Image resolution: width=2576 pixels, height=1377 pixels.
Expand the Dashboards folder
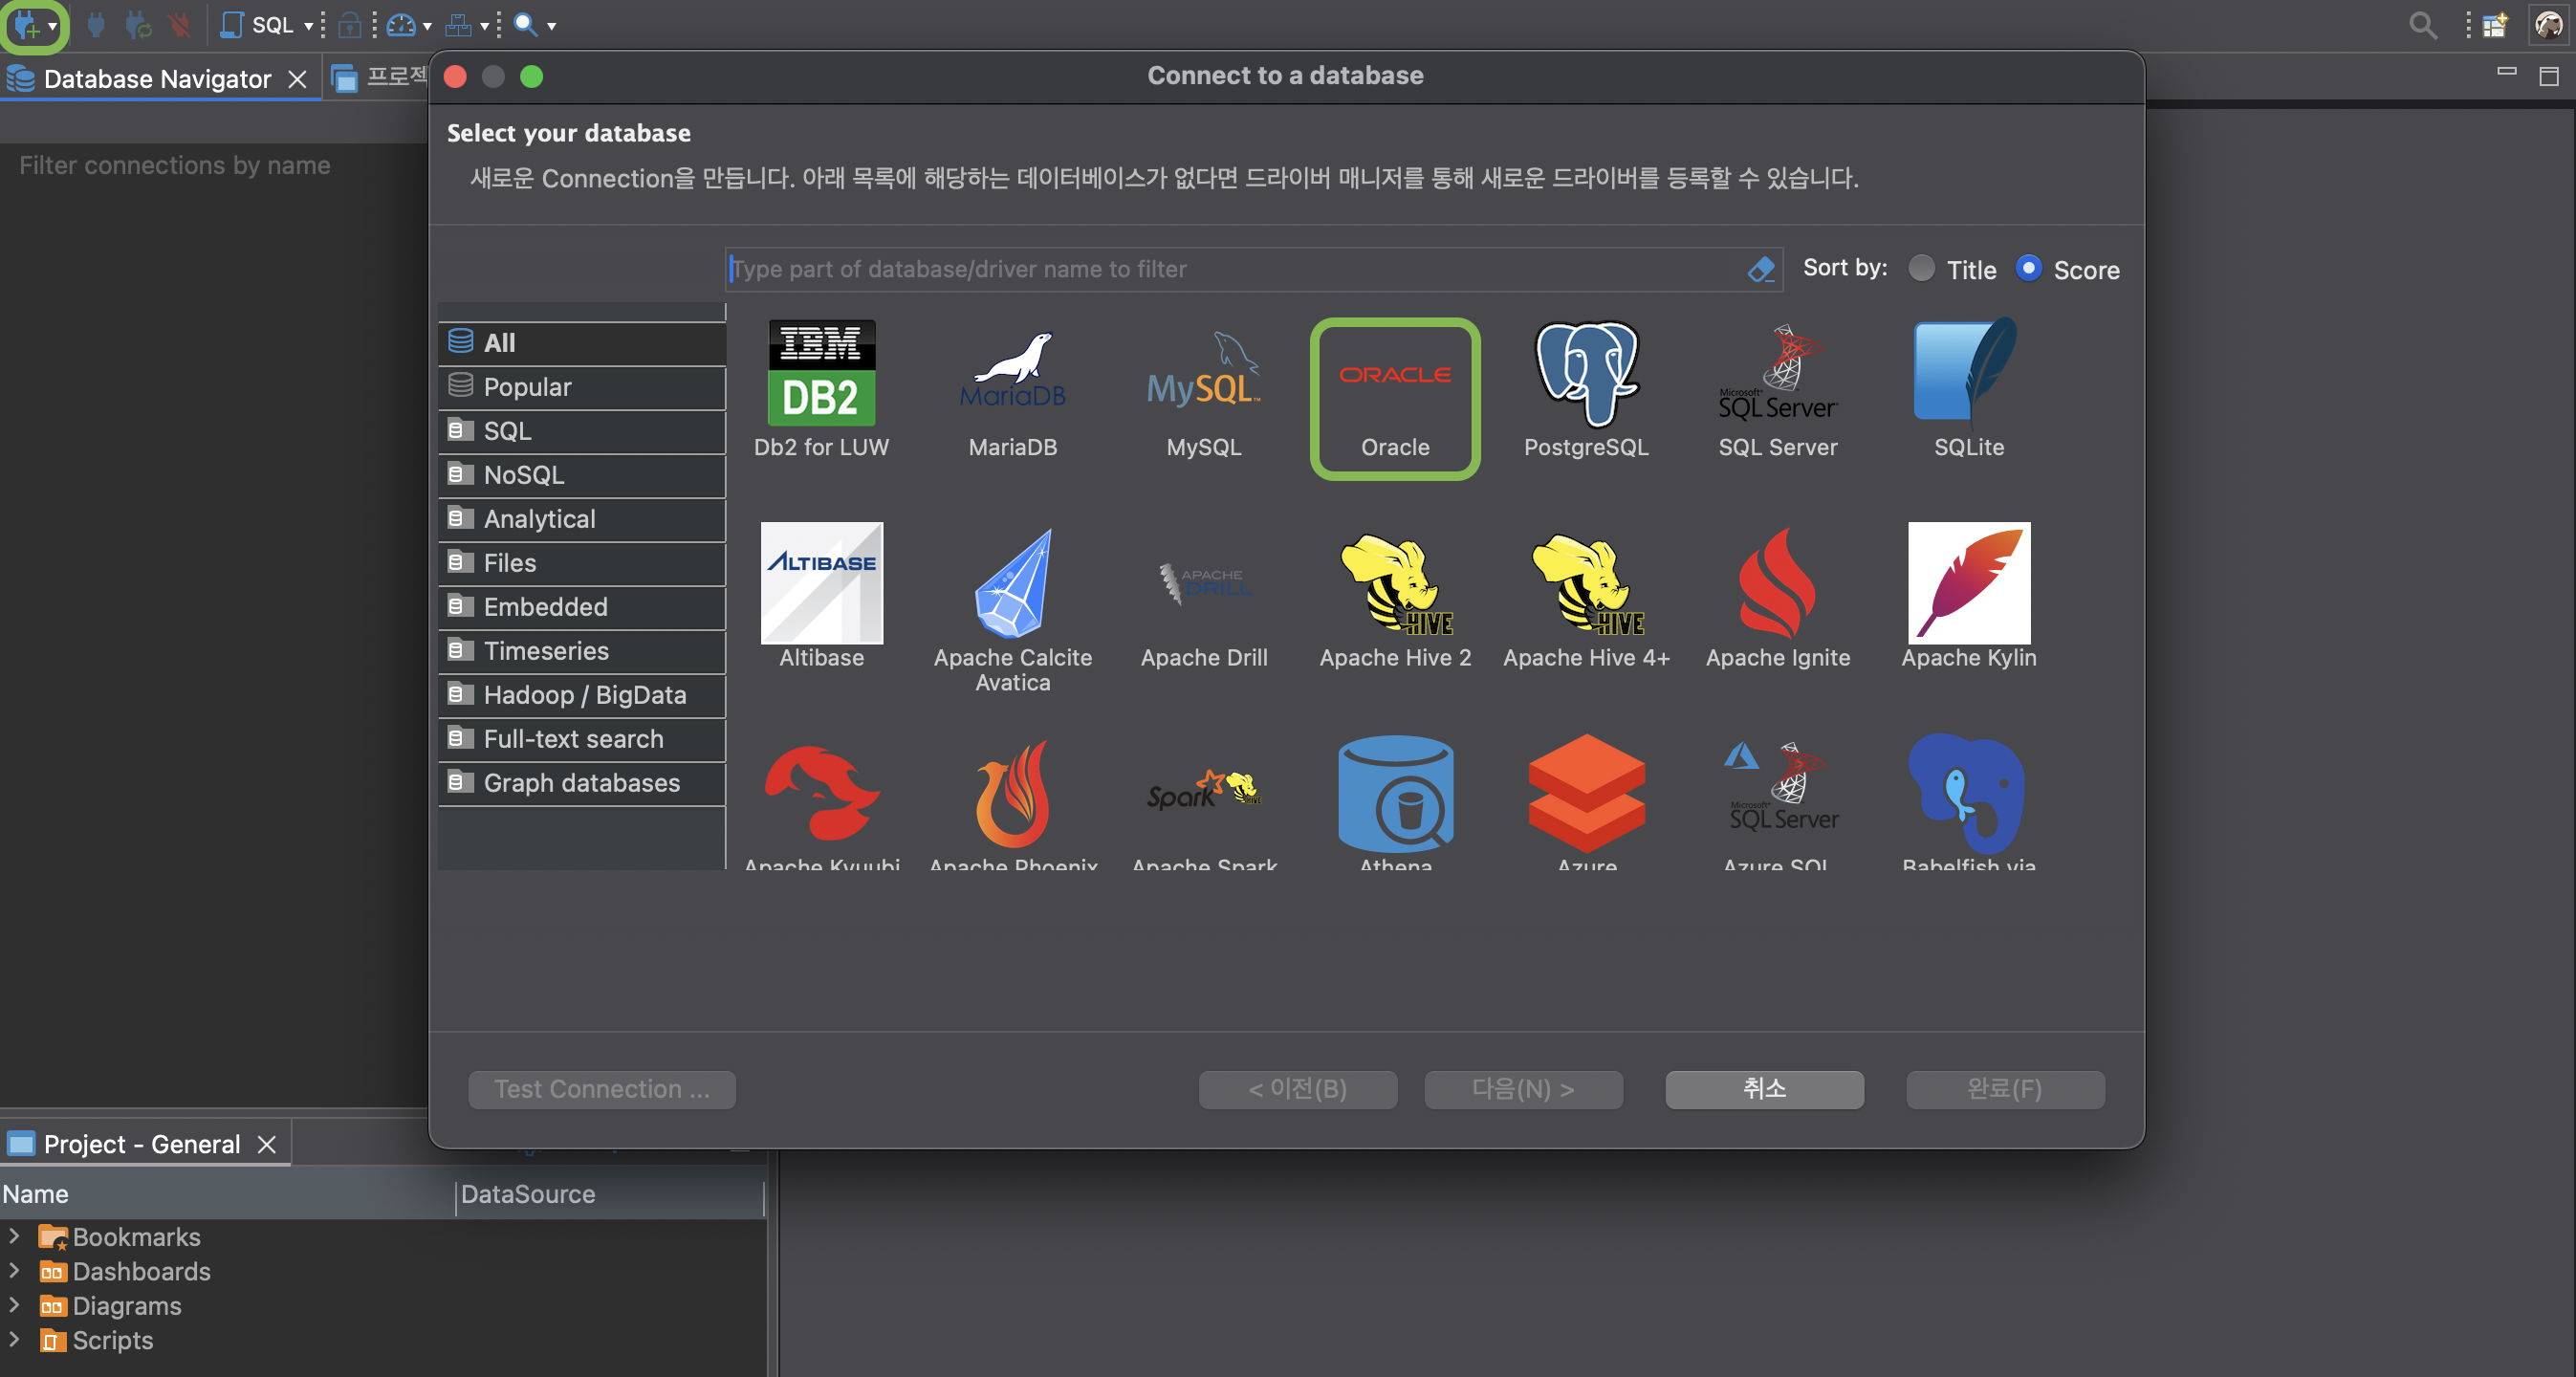click(x=14, y=1270)
